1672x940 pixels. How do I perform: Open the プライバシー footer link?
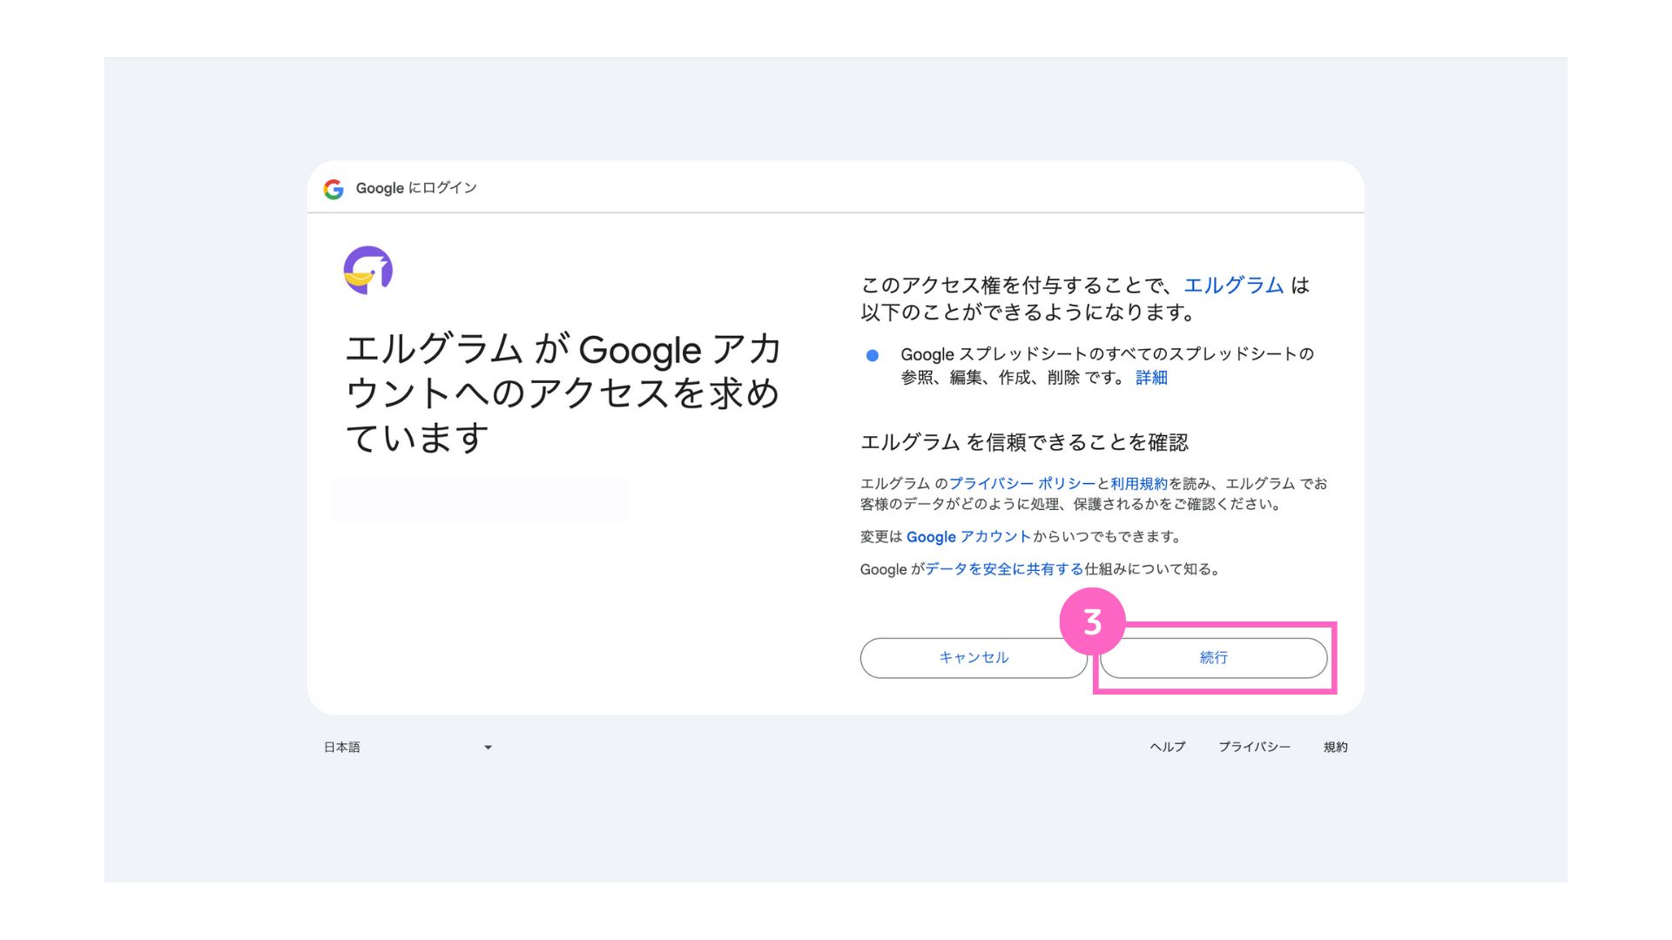pyautogui.click(x=1254, y=747)
